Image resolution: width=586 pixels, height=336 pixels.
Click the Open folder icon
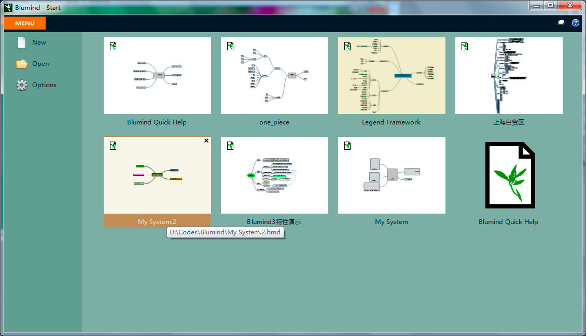pyautogui.click(x=22, y=64)
